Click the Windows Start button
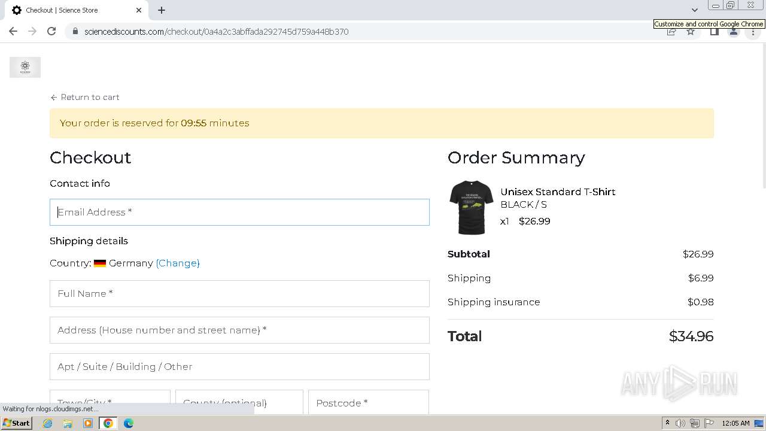 click(16, 423)
